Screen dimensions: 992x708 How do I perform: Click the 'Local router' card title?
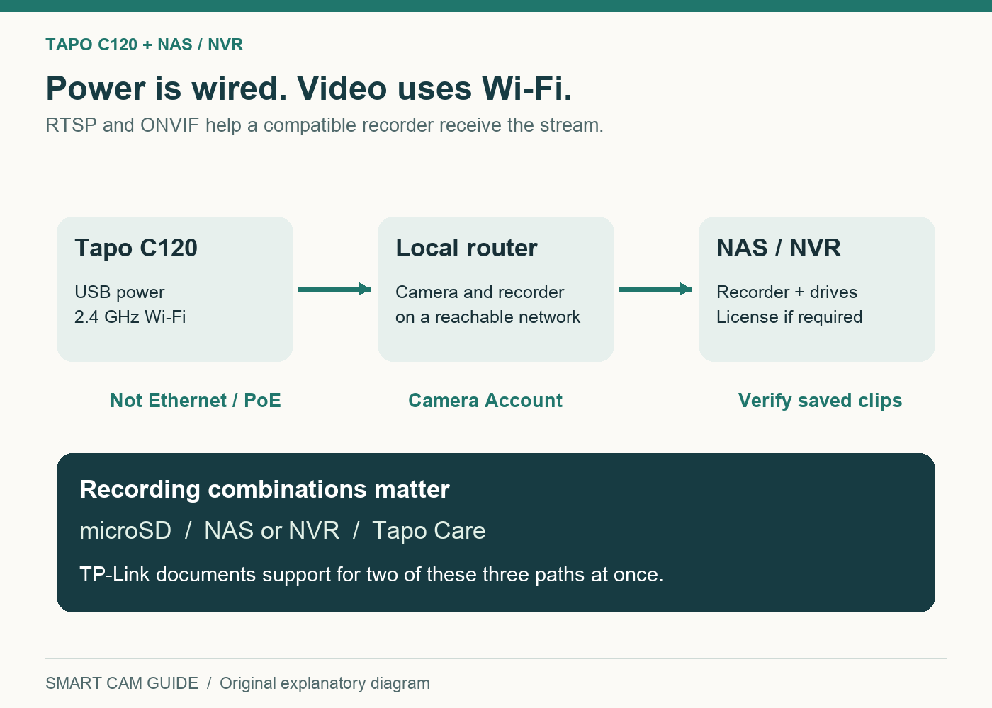click(x=466, y=249)
